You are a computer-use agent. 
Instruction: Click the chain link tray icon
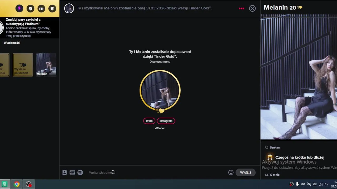[x=303, y=184]
